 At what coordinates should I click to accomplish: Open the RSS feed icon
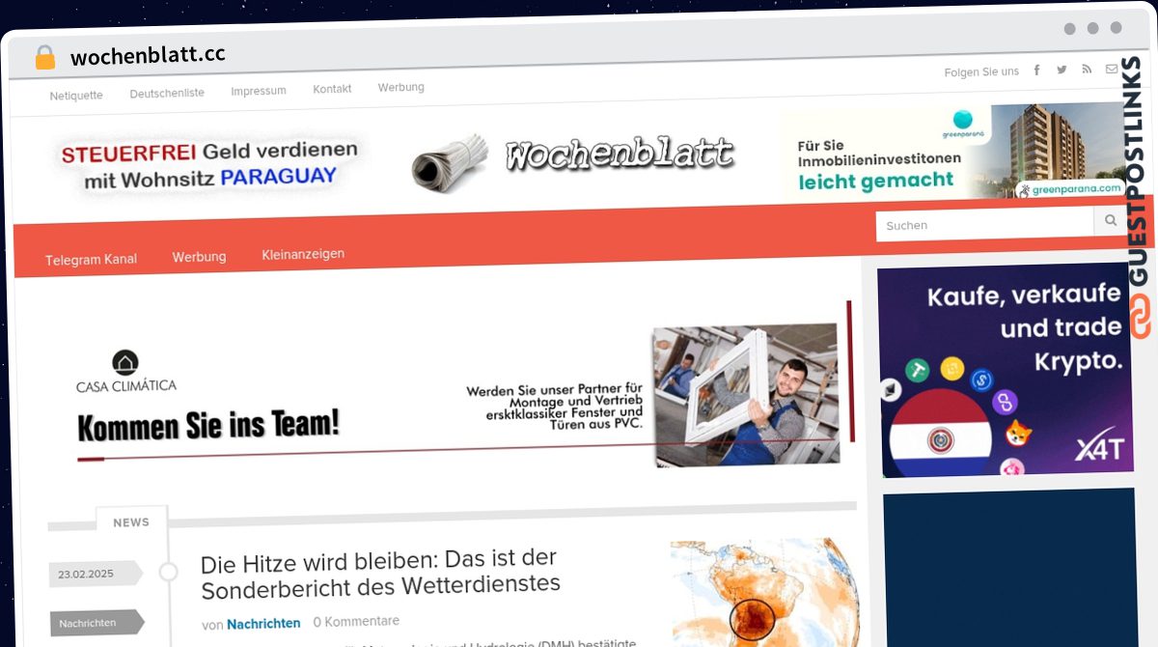click(1087, 69)
